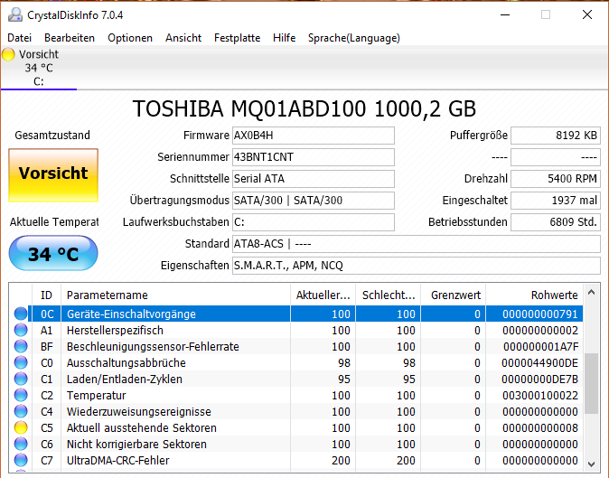Click the Eigenschaften field S.M.A.R.T., APM, NCQ
609x478 pixels.
coord(417,266)
